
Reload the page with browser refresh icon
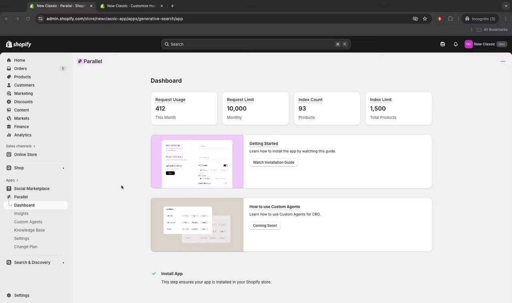pyautogui.click(x=28, y=18)
